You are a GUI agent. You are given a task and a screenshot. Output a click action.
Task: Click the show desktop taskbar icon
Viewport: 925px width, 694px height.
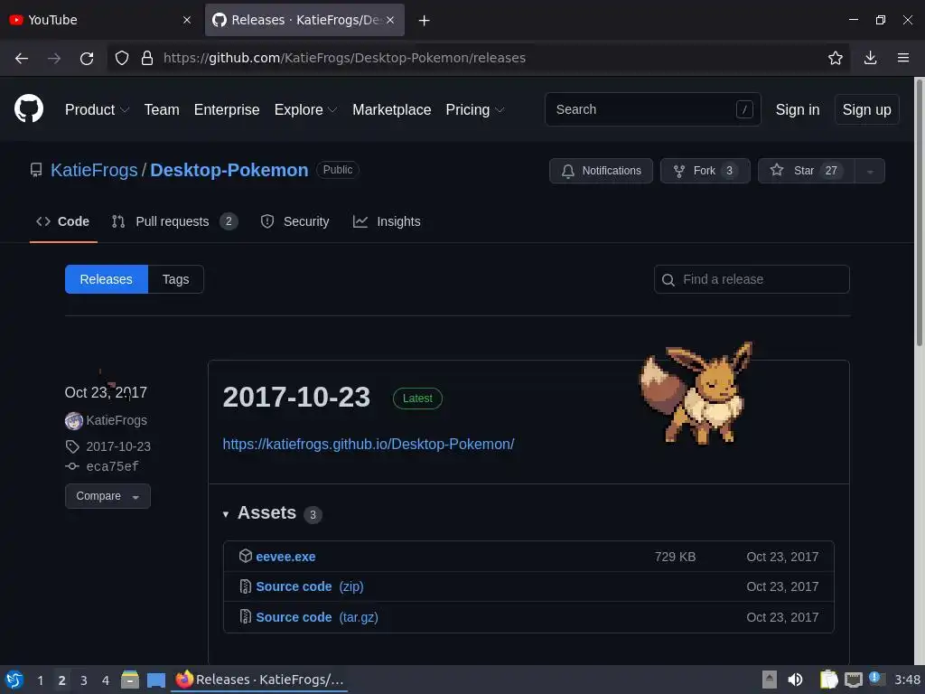(156, 680)
